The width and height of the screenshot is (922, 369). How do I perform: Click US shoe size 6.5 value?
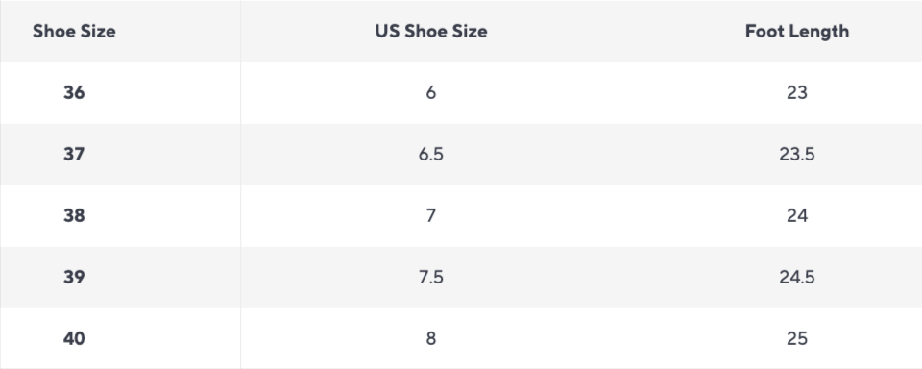coord(431,154)
